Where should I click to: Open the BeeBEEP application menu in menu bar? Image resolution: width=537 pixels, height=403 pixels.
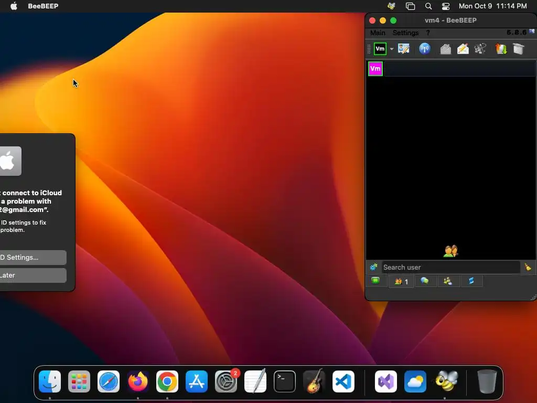pyautogui.click(x=43, y=6)
